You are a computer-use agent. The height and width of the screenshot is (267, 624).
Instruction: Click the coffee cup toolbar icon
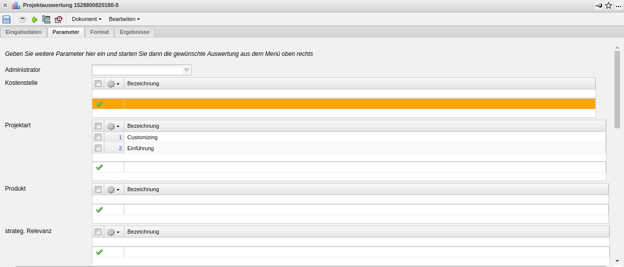coord(22,19)
